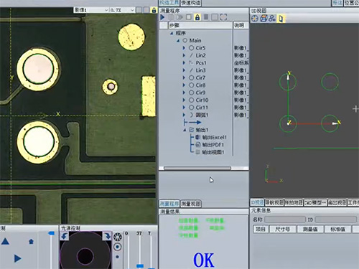This screenshot has height=269, width=359.
Task: Select the coaxial light circle-dot icon
Action: tap(117, 247)
